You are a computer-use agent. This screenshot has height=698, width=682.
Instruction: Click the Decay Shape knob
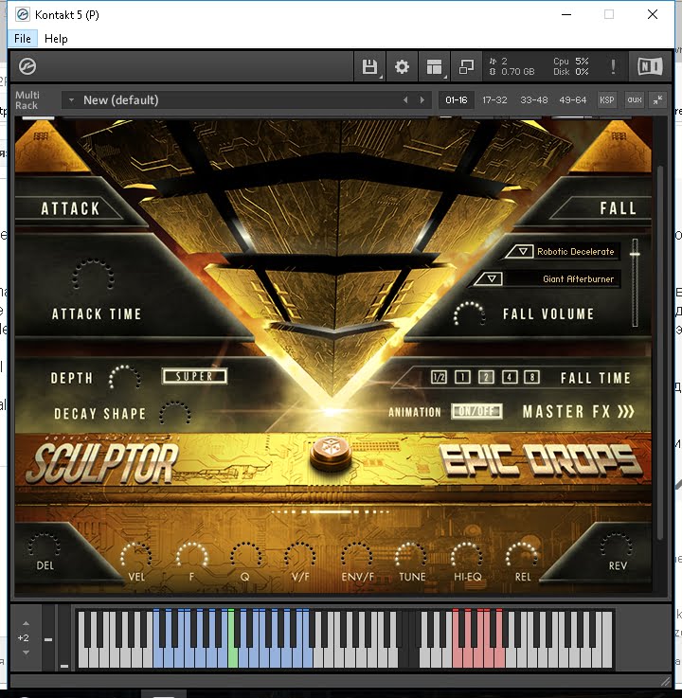(x=175, y=413)
